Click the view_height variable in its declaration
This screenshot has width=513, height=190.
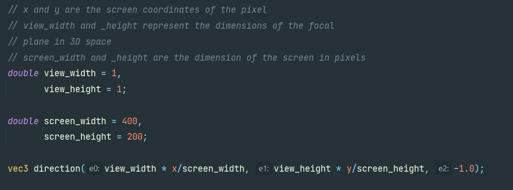pos(72,89)
